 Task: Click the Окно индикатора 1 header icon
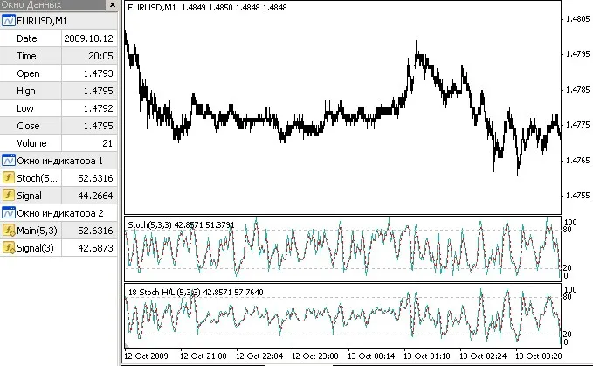pos(8,161)
